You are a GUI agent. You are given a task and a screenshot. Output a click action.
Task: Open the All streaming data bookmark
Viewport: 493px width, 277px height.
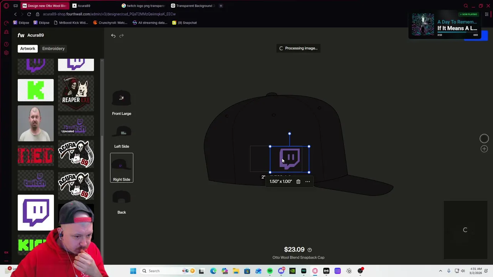(x=150, y=23)
